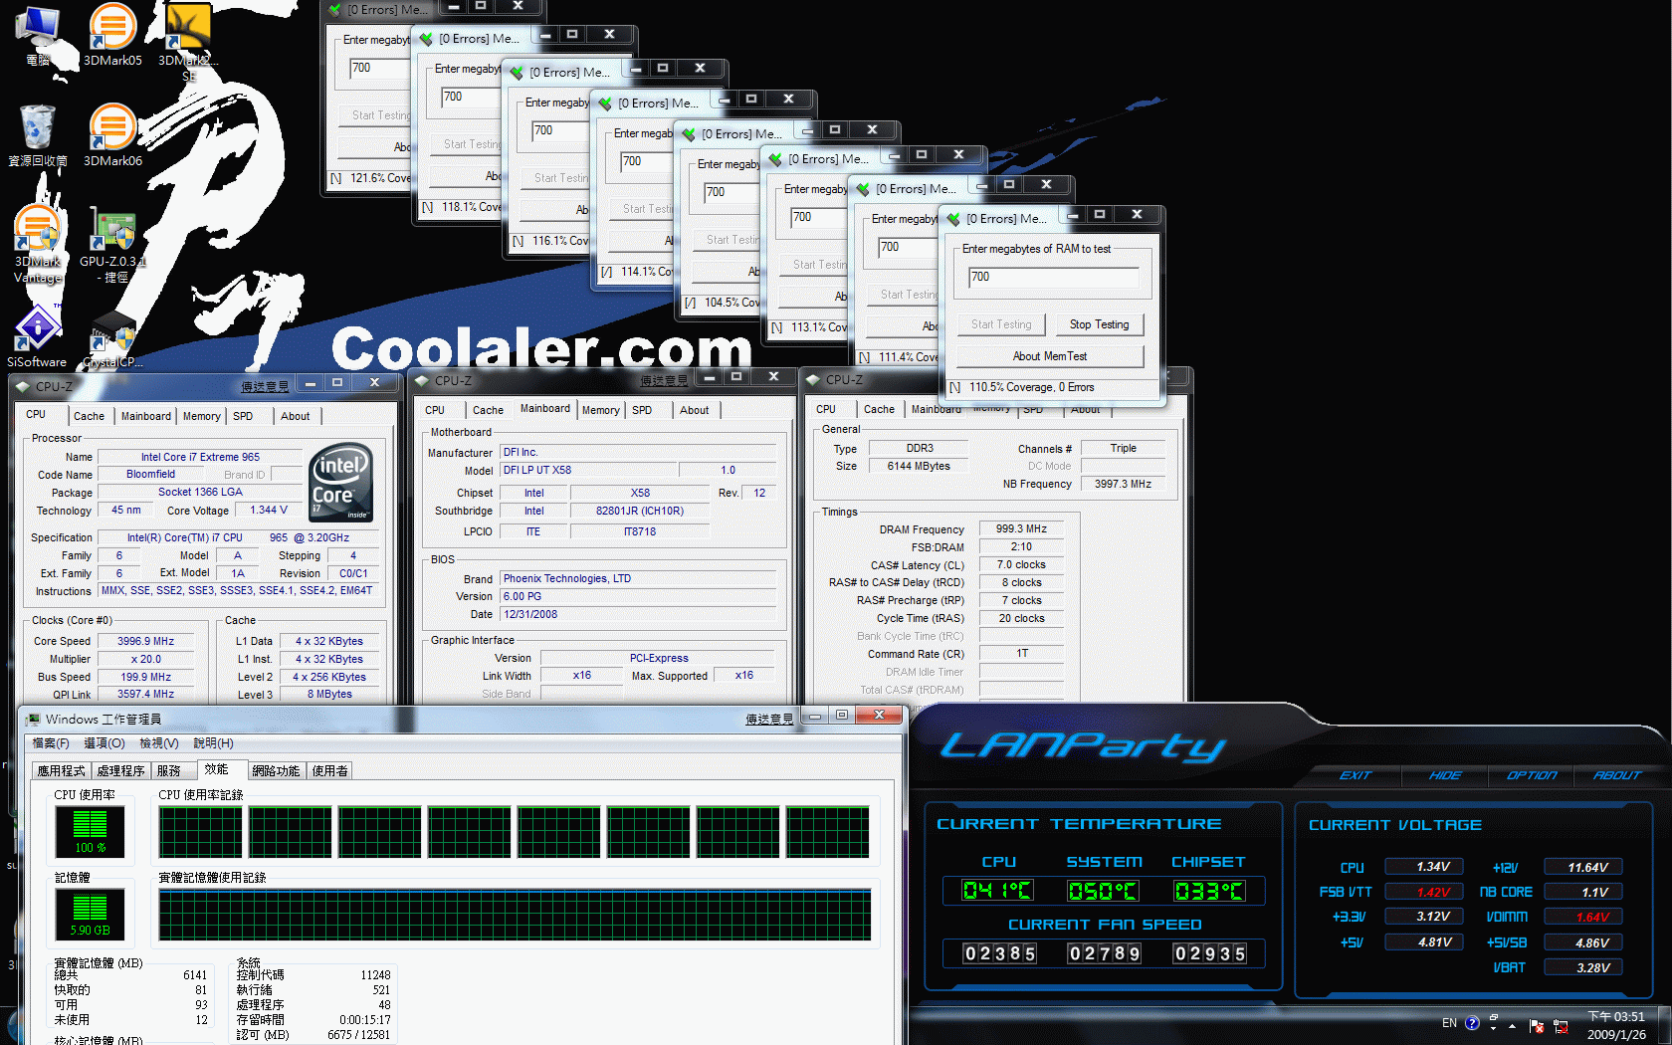Launch the GPU-Z 0.3.1 shortcut
This screenshot has width=1672, height=1045.
[112, 244]
